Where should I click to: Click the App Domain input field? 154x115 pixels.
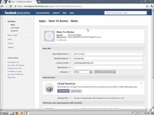[108, 67]
